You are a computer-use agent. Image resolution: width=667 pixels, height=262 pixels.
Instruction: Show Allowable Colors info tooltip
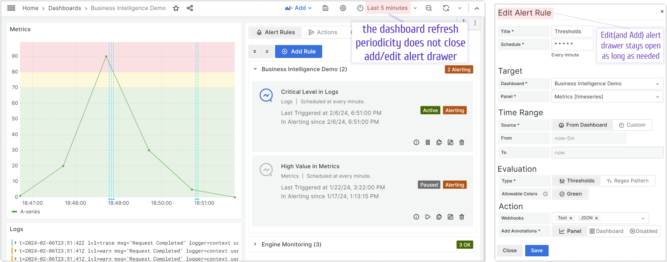[546, 194]
